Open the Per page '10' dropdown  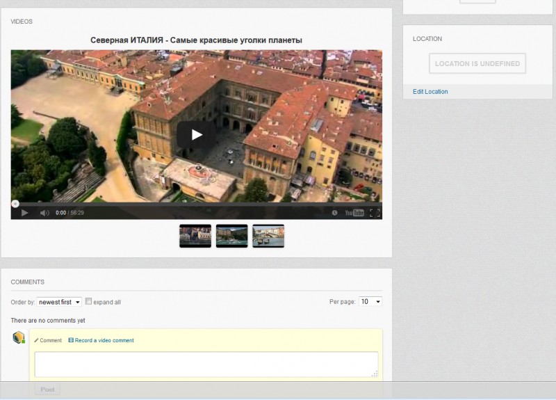(x=370, y=301)
